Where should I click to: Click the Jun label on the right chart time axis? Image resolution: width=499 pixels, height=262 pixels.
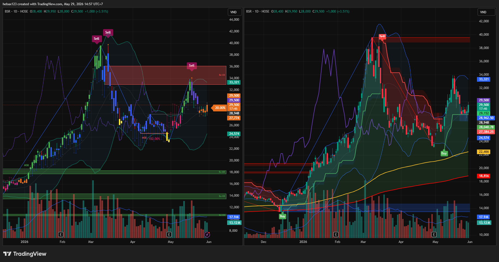click(470, 242)
